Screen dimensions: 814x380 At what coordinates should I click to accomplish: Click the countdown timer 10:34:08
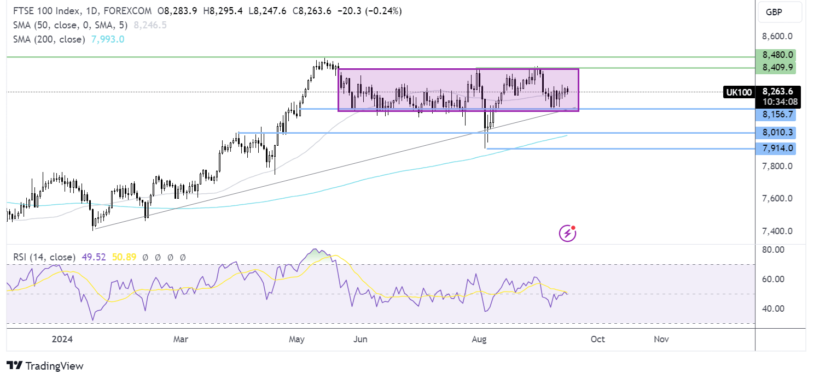coord(781,102)
